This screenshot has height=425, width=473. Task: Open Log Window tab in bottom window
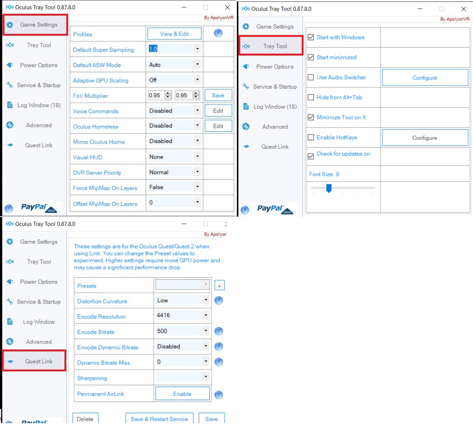click(35, 322)
